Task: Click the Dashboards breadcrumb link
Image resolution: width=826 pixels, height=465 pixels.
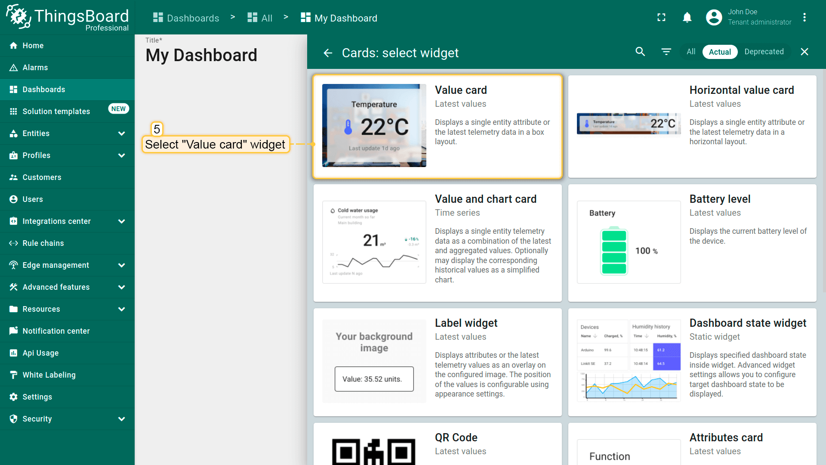Action: point(186,18)
